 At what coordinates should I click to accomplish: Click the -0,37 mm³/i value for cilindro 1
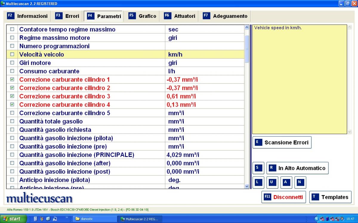pyautogui.click(x=182, y=79)
